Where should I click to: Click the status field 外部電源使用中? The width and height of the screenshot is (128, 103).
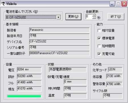coord(68,70)
